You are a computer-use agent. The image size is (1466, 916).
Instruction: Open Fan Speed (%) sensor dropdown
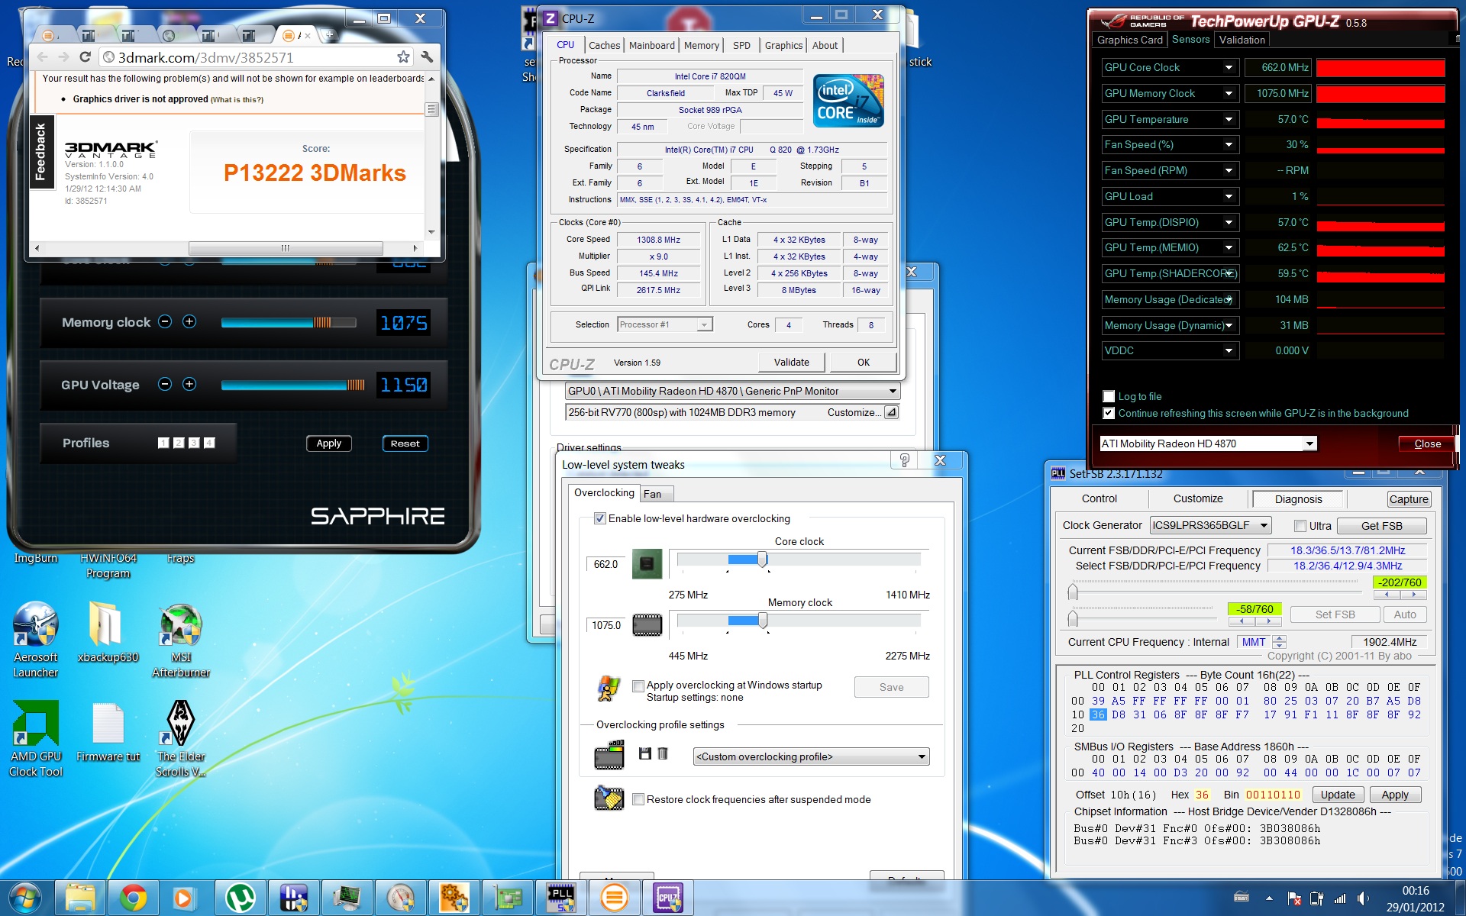coord(1229,144)
